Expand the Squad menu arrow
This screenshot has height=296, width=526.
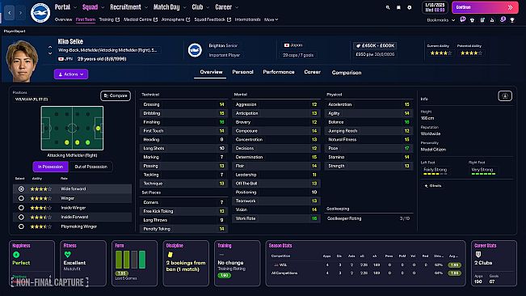tap(103, 7)
